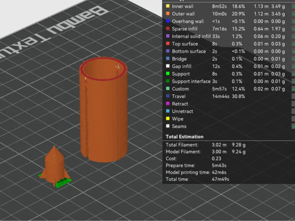Click the Sparse infill weight 1.97 g
Image resolution: width=295 pixels, height=221 pixels.
pyautogui.click(x=278, y=29)
